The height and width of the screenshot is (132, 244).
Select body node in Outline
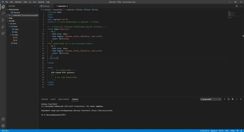point(15,43)
